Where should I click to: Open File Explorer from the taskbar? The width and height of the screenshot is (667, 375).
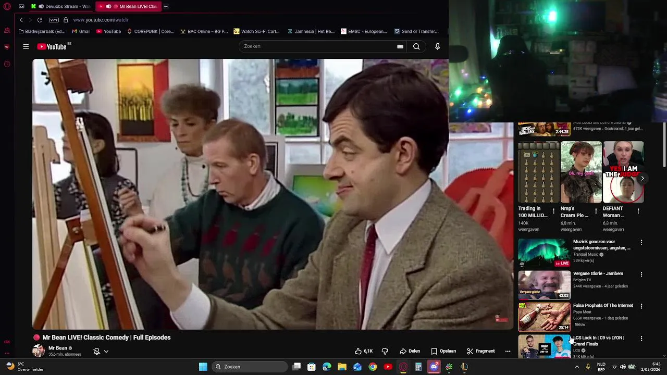tap(342, 367)
